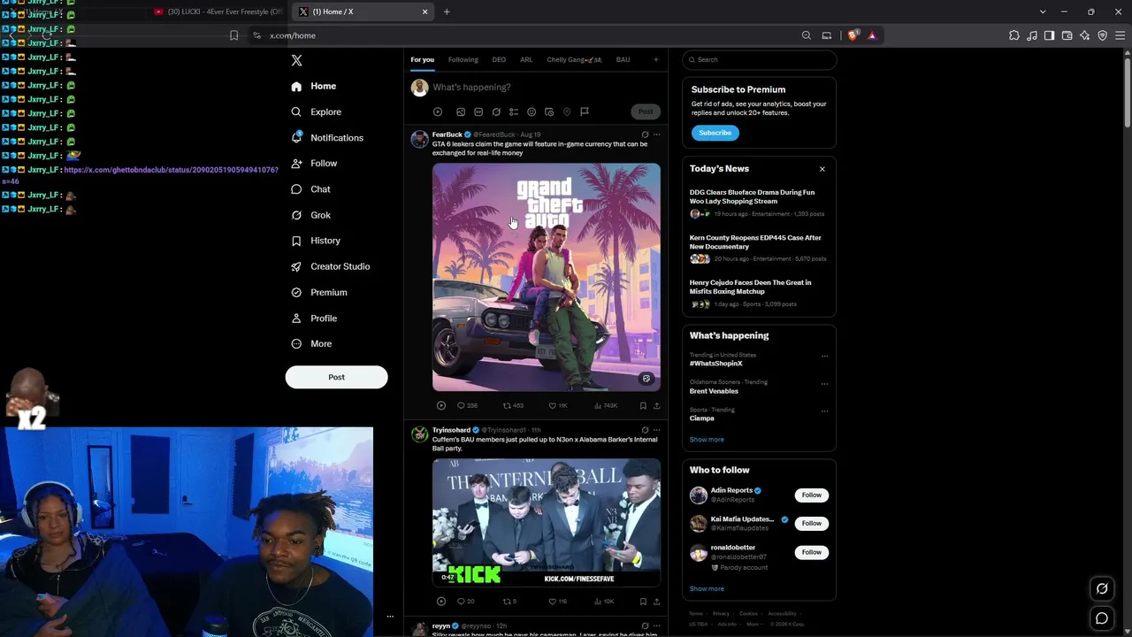Close the Today's News panel
1132x637 pixels.
point(822,169)
